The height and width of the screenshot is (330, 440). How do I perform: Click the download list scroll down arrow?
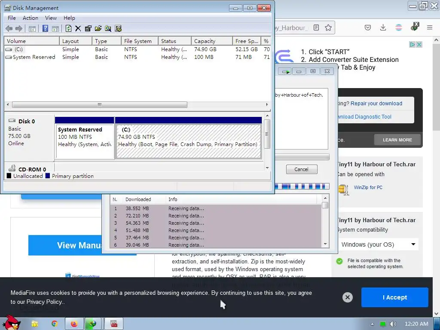tap(325, 244)
